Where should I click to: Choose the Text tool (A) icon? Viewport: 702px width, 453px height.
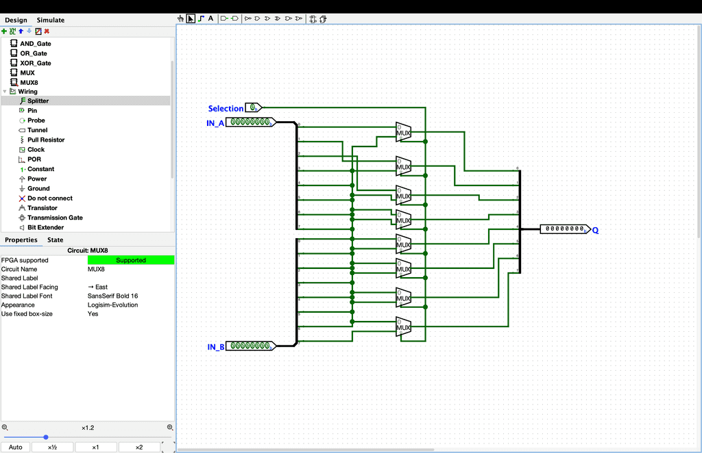(x=210, y=19)
